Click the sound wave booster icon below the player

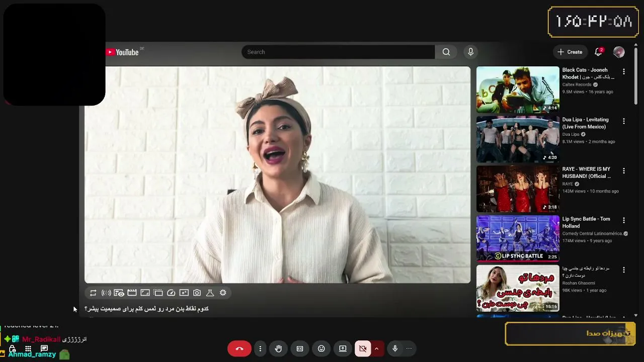tap(106, 293)
